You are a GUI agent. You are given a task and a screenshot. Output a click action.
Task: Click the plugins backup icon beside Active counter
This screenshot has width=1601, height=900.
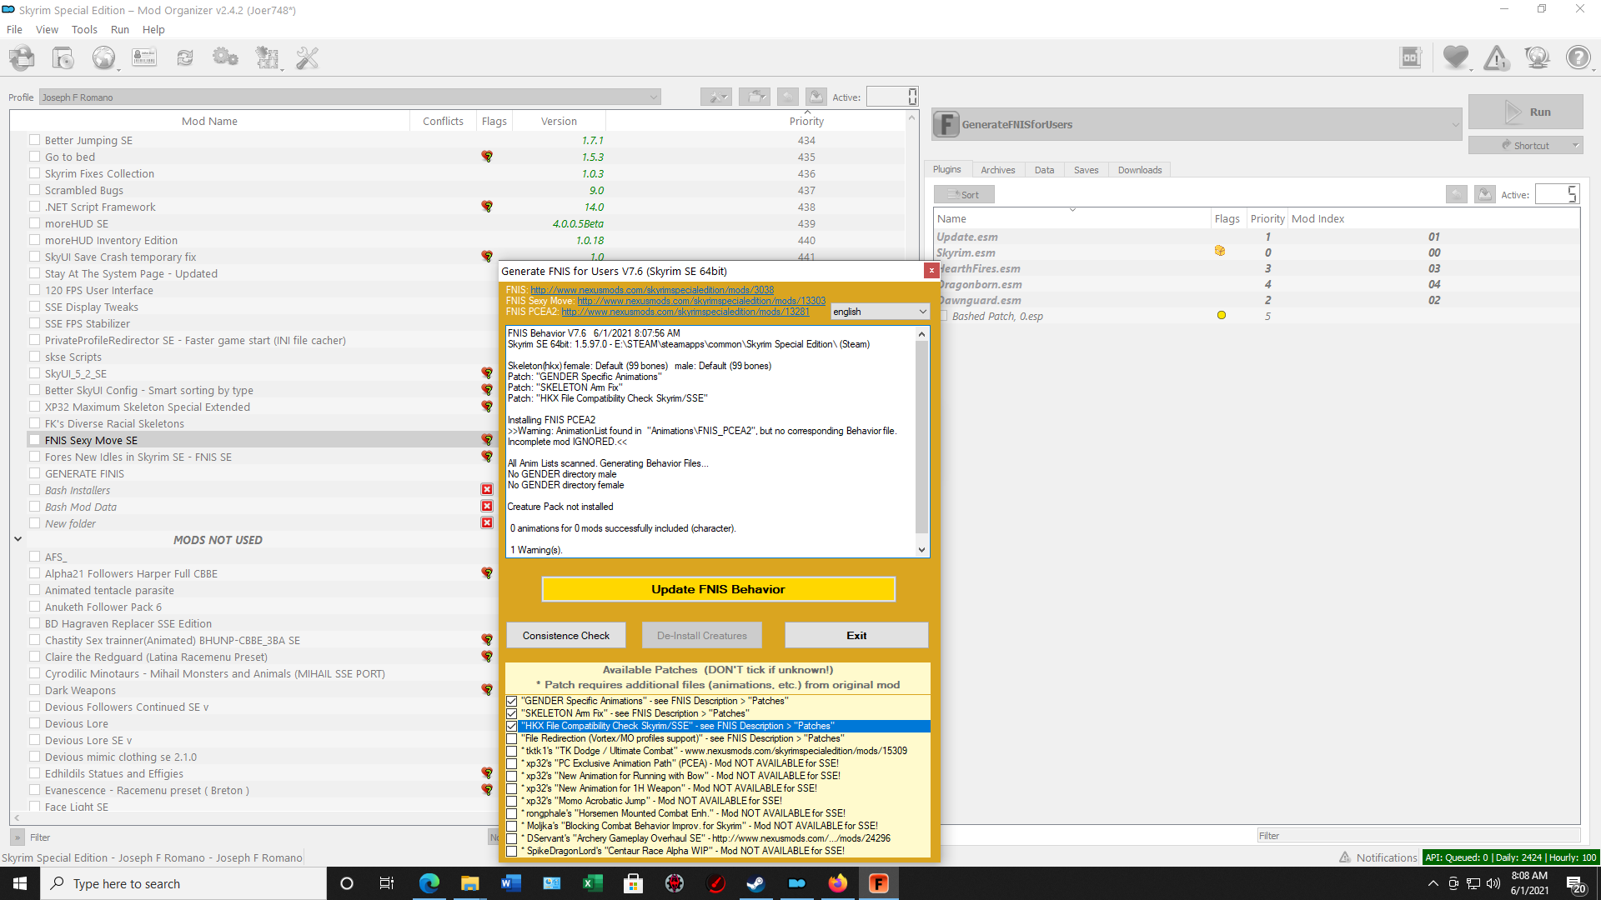(1485, 194)
